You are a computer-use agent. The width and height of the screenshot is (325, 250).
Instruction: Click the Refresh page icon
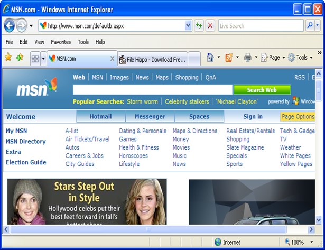click(x=199, y=26)
